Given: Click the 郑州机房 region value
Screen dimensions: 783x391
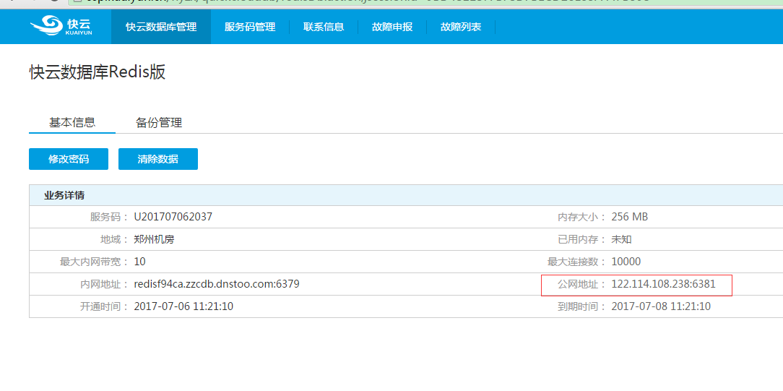Looking at the screenshot, I should (x=154, y=239).
